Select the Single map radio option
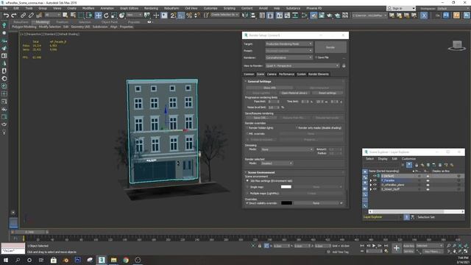Viewport: 471px width, 265px height. [x=247, y=187]
